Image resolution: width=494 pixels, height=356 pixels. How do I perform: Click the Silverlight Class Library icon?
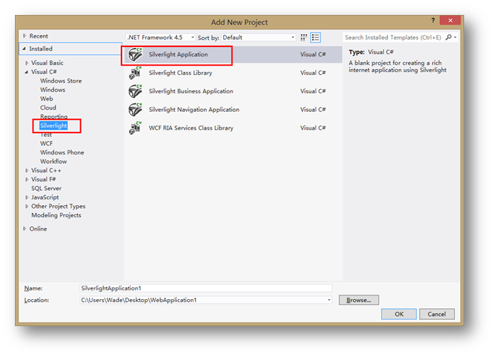[x=135, y=73]
